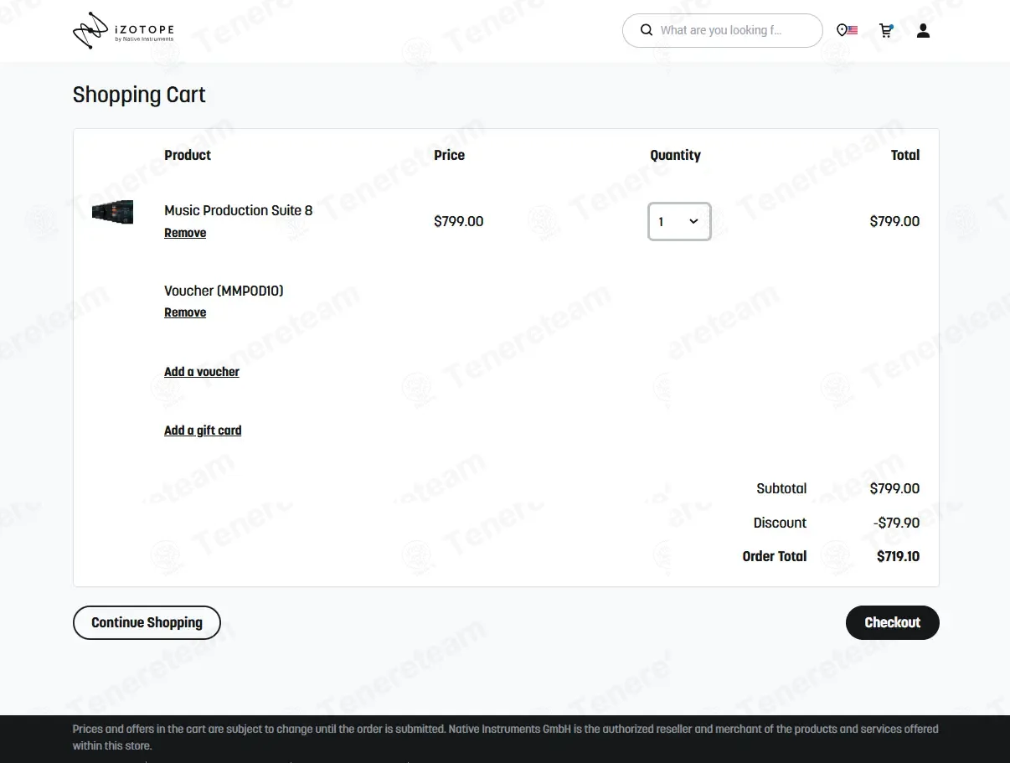The image size is (1010, 763).
Task: Open the Music Production Suite 8 product name
Action: [238, 210]
